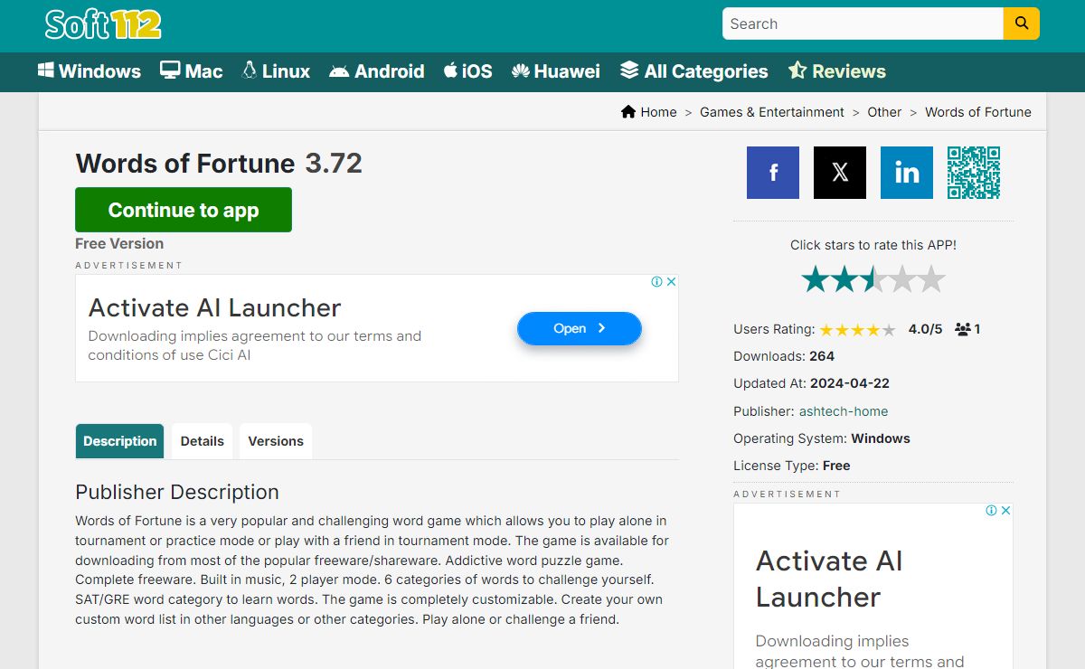
Task: Click the user count icon beside 4.0/5
Action: click(x=963, y=329)
